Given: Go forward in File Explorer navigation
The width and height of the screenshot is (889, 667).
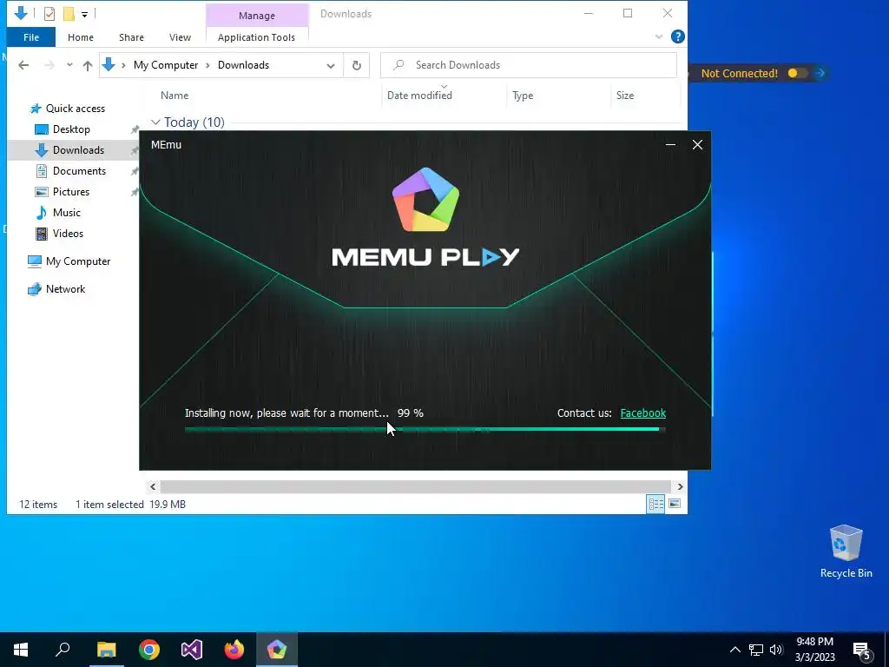Looking at the screenshot, I should pos(49,65).
